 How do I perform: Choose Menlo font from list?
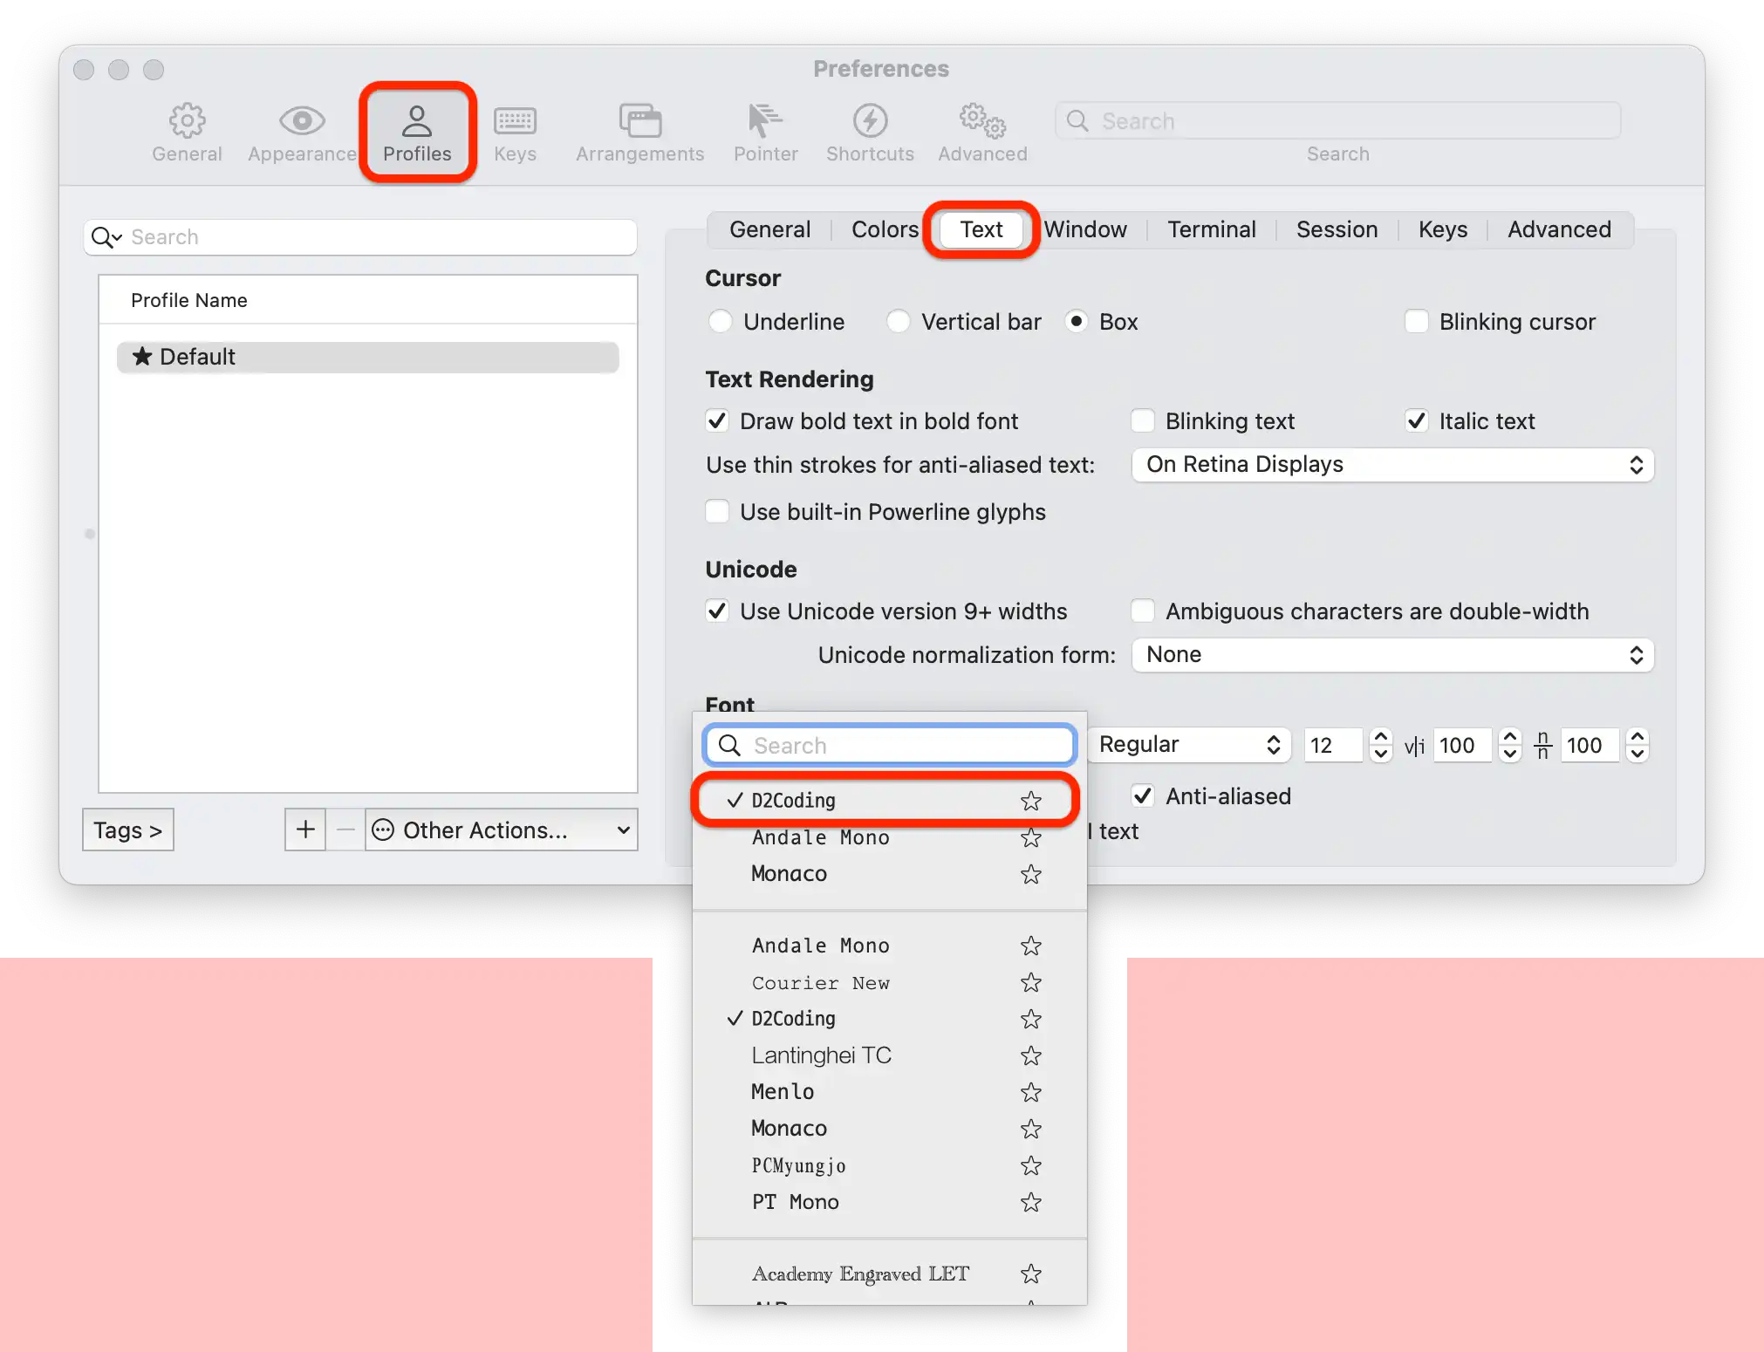pos(890,1092)
